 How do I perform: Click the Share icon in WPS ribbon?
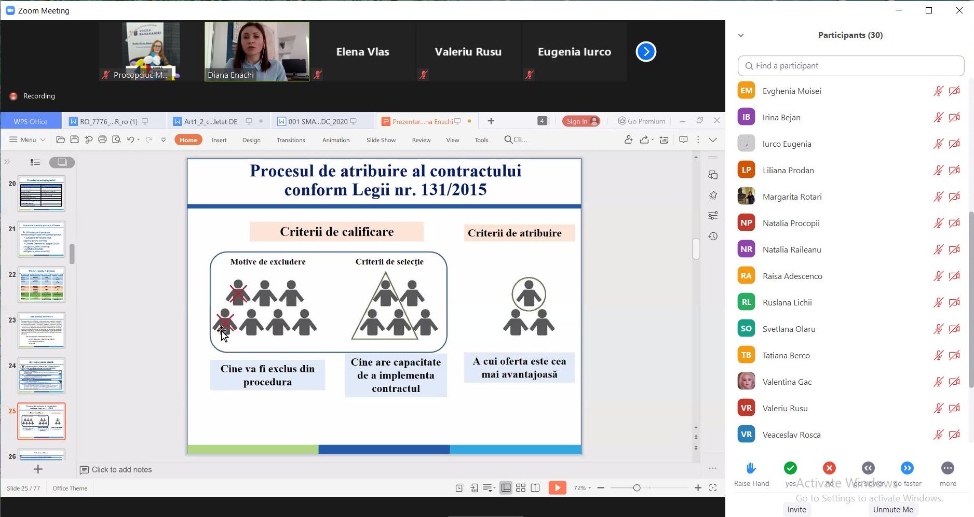645,139
